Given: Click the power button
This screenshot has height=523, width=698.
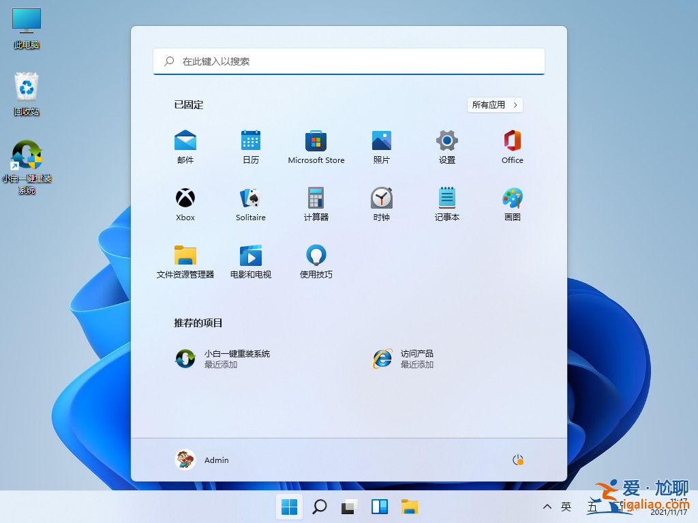Looking at the screenshot, I should pyautogui.click(x=517, y=460).
